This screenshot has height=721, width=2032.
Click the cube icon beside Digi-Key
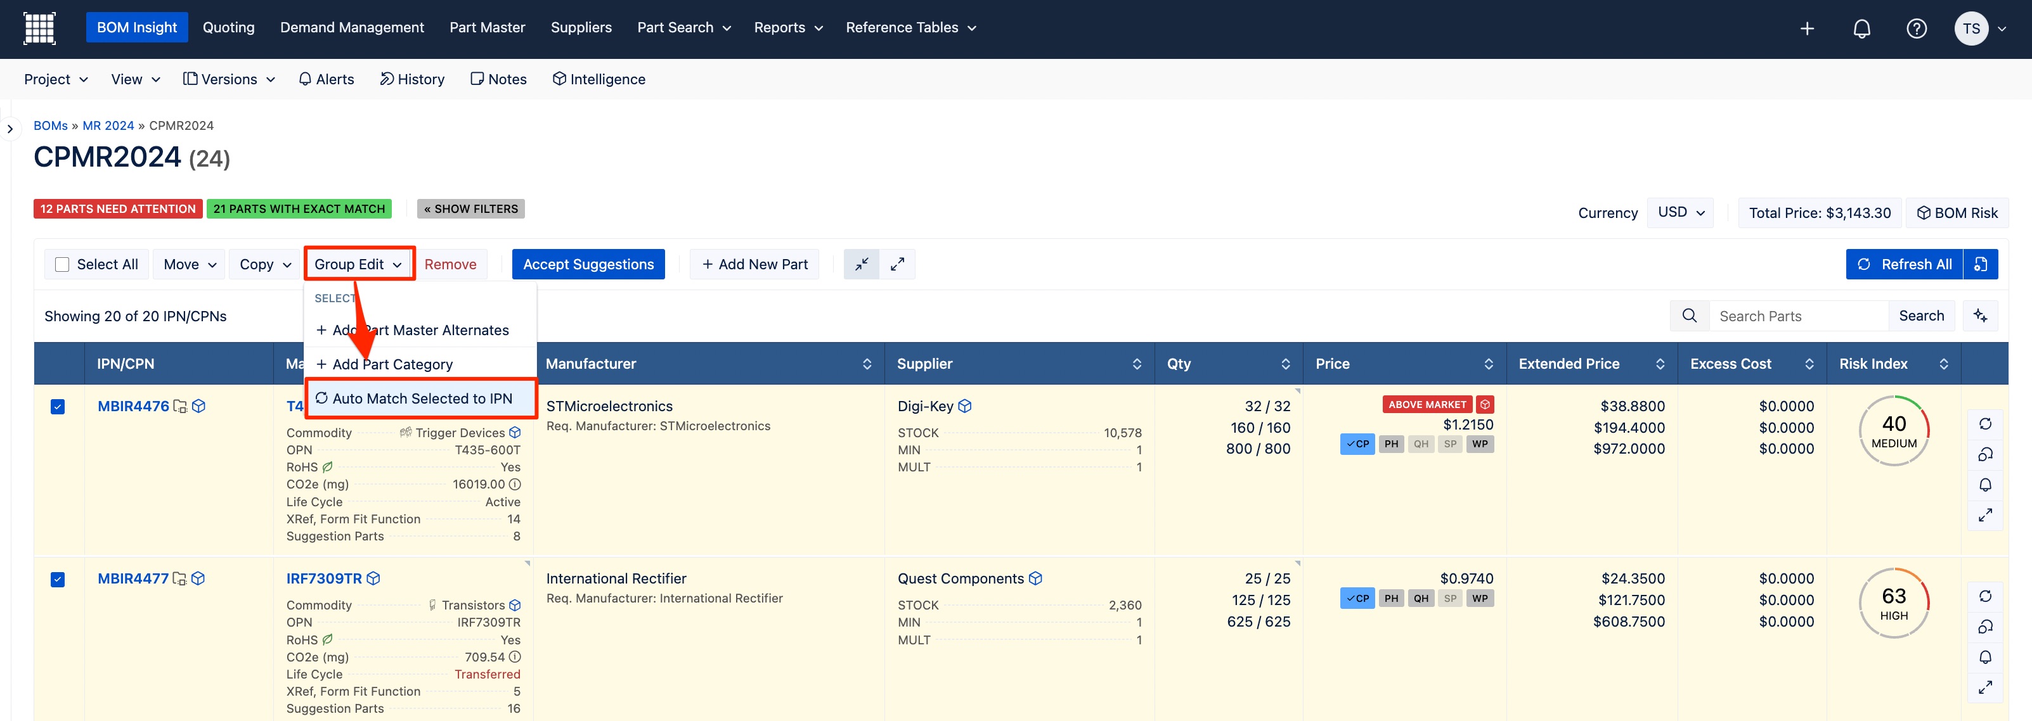[965, 406]
